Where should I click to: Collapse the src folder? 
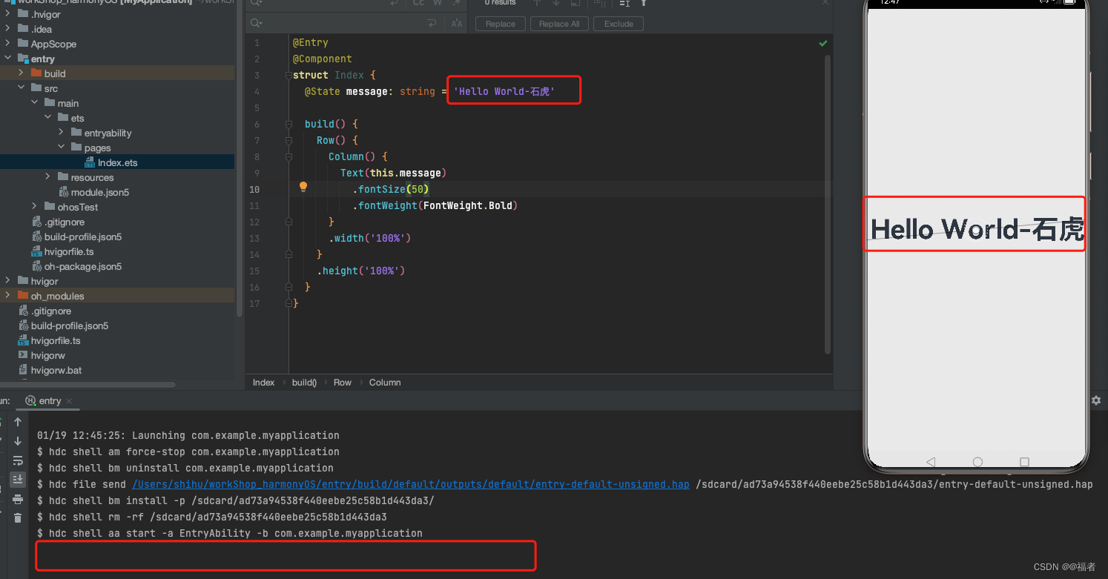21,87
